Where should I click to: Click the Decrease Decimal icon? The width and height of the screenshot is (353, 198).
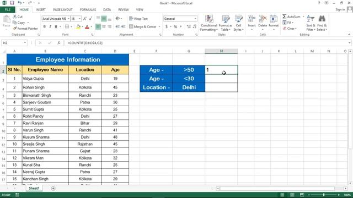pos(195,26)
